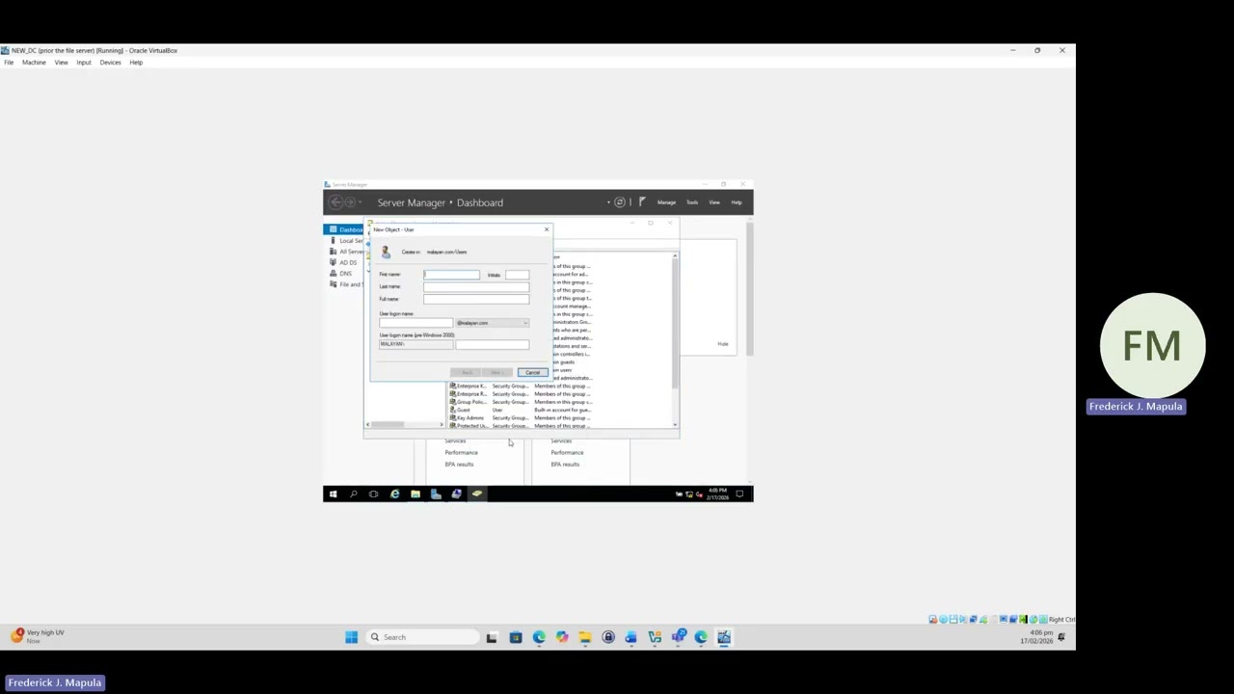This screenshot has height=694, width=1234.
Task: Open the Tools menu in Server Manager
Action: click(x=692, y=202)
